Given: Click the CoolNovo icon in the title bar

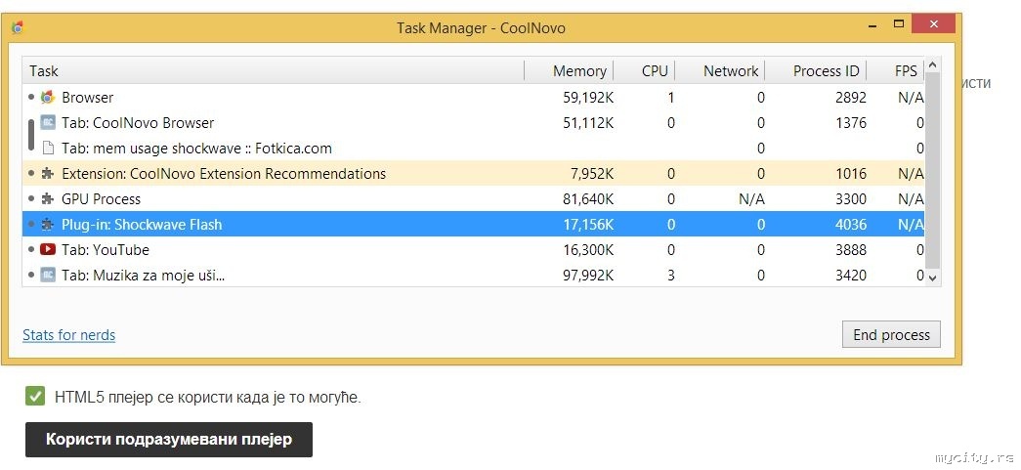Looking at the screenshot, I should pyautogui.click(x=18, y=28).
